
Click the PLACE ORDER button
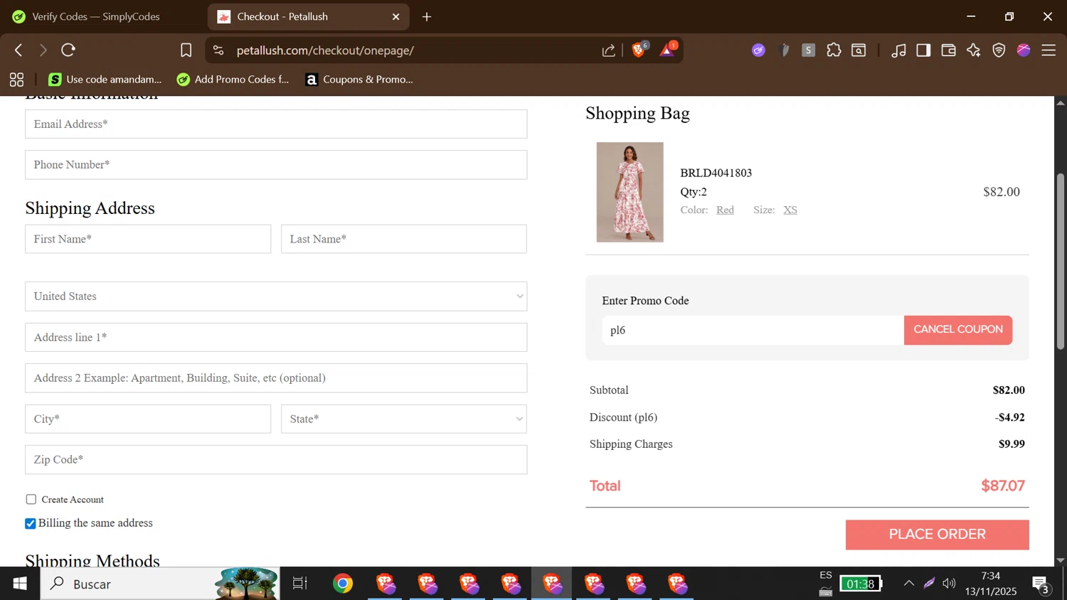pyautogui.click(x=938, y=535)
